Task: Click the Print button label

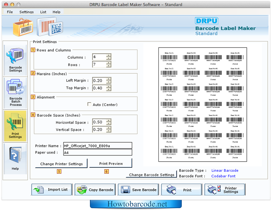Action: [187, 190]
